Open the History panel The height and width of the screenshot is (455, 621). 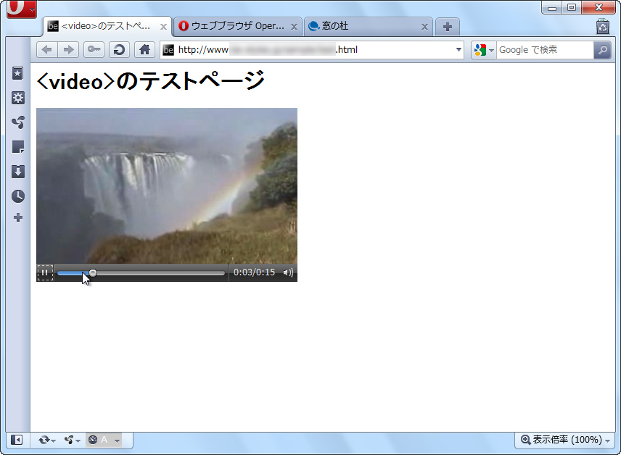pos(17,196)
